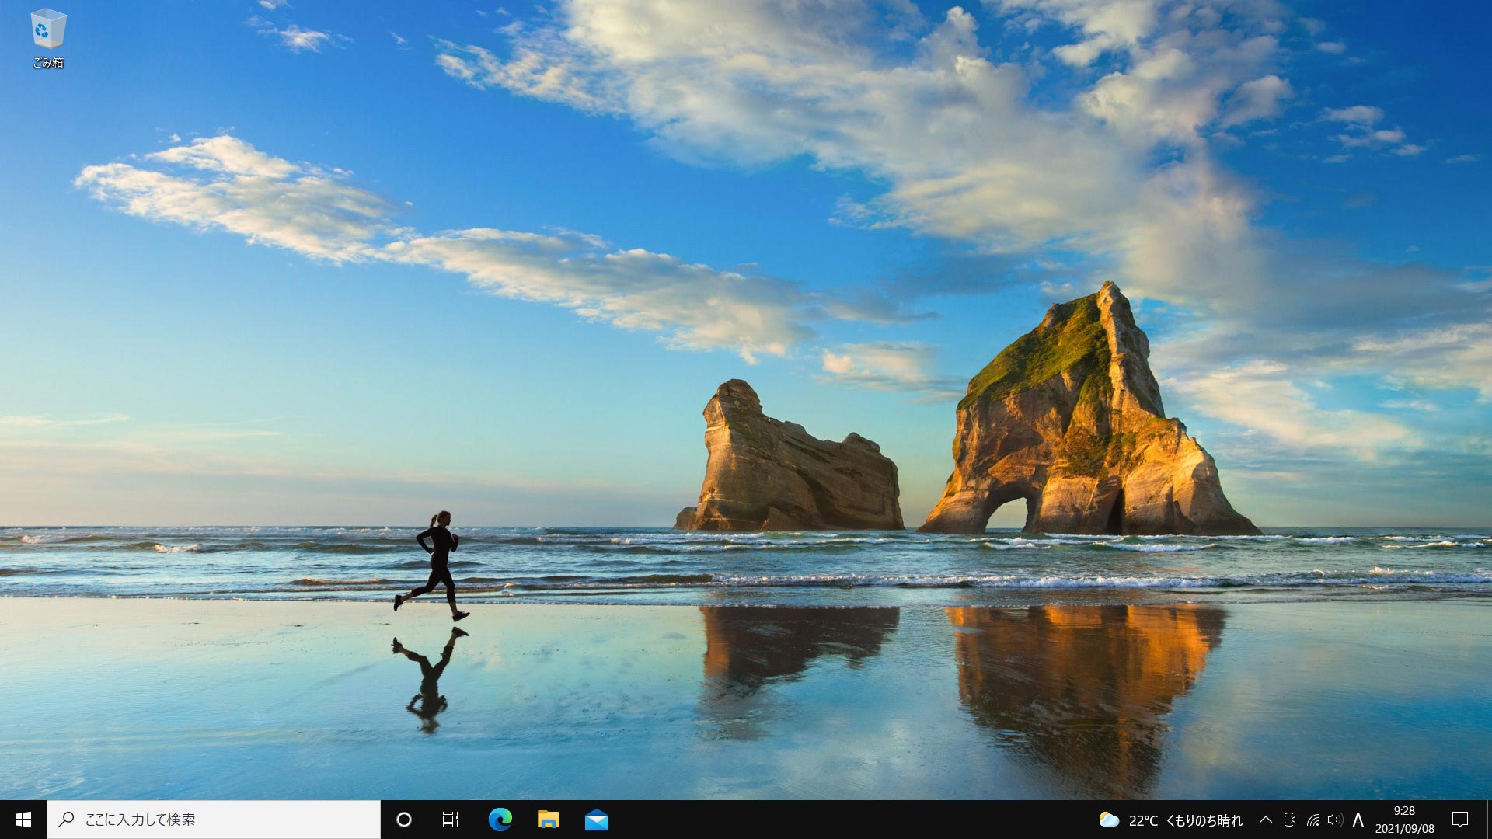Open Cortana from the taskbar circle icon
This screenshot has height=839, width=1492.
pos(404,820)
